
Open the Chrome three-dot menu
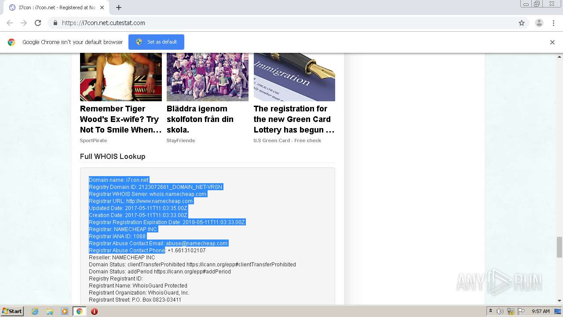(553, 23)
